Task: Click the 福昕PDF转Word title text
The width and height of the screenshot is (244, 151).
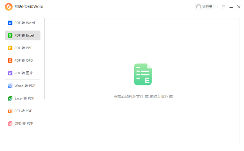Action: (29, 7)
